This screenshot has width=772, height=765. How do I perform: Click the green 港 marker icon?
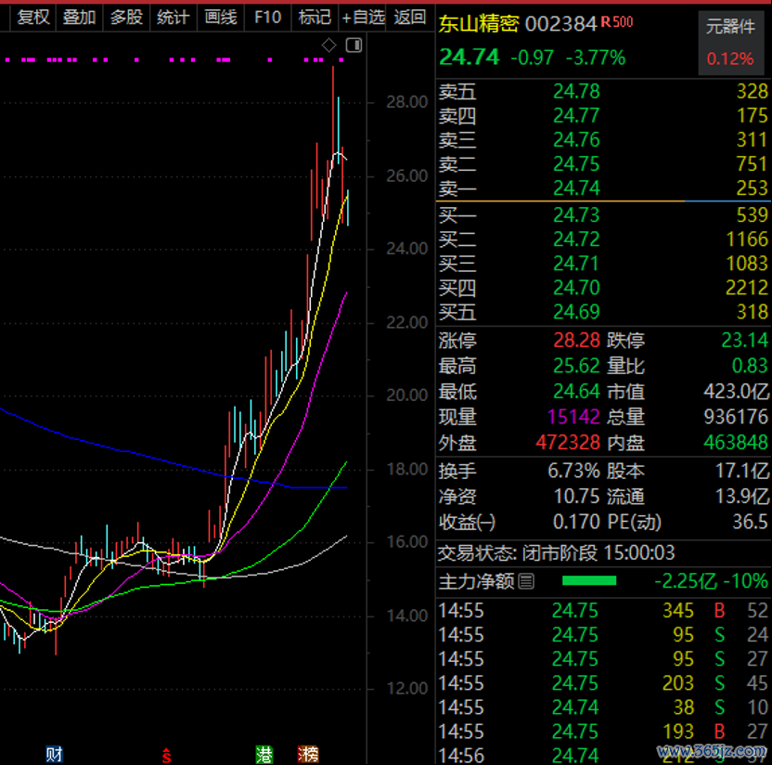pyautogui.click(x=264, y=754)
